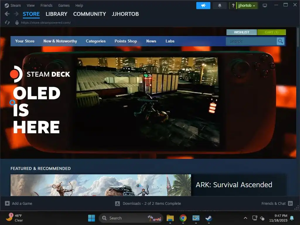
Task: Switch to Big Picture mode monitor icon
Action: 265,6
